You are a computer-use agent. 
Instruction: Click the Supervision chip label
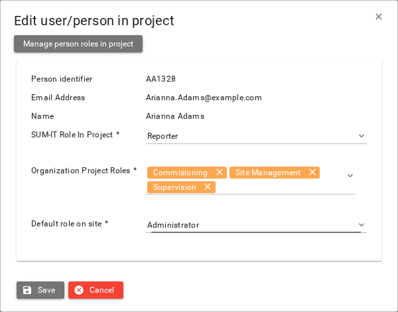pos(174,187)
